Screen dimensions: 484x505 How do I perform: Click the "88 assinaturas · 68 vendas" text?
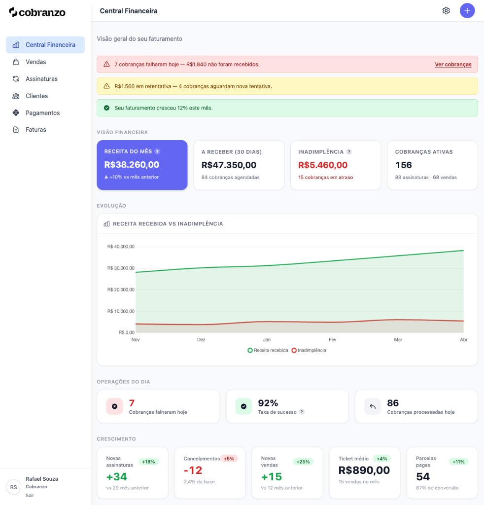coord(426,177)
